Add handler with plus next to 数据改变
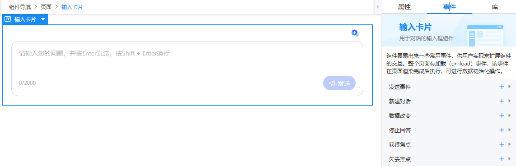 pos(502,116)
